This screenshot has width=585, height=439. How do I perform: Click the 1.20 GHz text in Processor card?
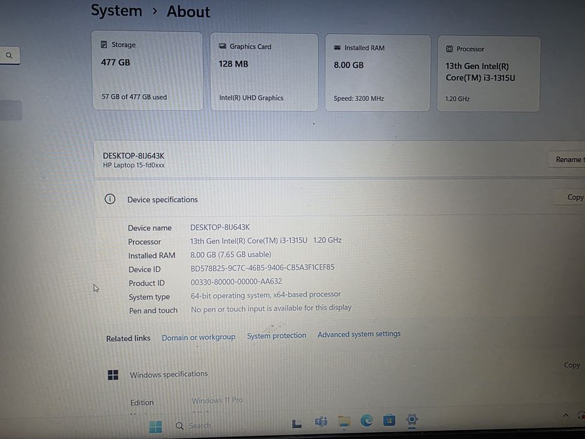458,99
